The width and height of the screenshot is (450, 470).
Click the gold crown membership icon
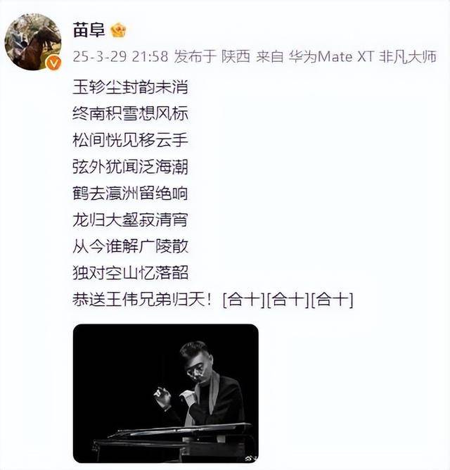coord(119,30)
